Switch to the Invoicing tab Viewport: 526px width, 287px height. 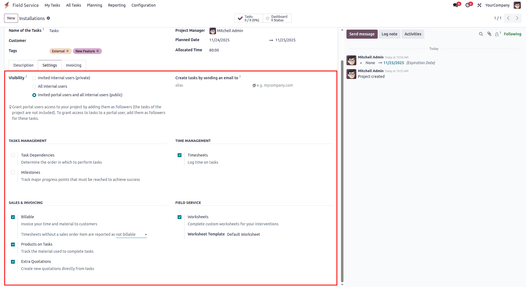click(73, 65)
